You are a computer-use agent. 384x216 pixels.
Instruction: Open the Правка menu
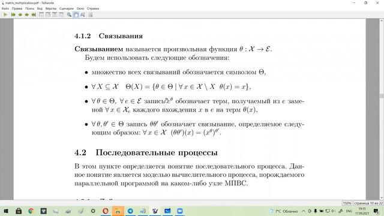pyautogui.click(x=17, y=8)
